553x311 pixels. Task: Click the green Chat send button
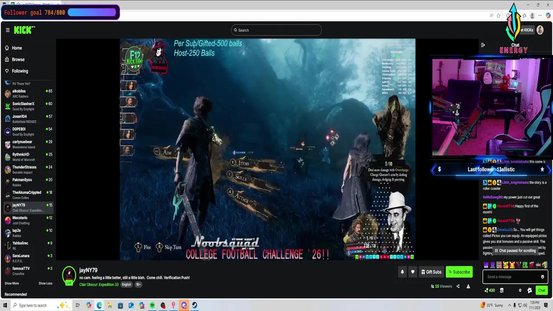542,290
